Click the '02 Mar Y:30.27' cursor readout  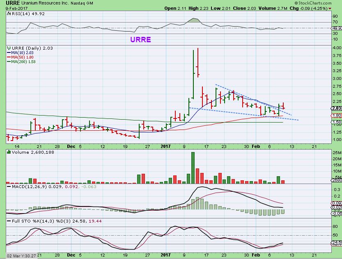click(x=21, y=256)
